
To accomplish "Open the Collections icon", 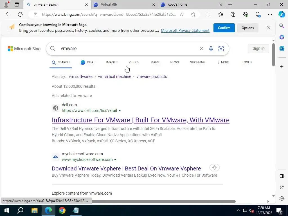I will tap(233, 14).
